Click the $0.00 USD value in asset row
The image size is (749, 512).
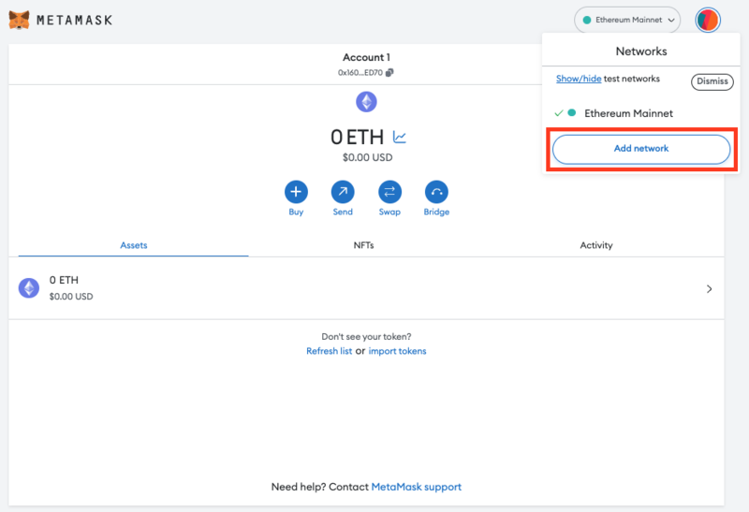[71, 297]
